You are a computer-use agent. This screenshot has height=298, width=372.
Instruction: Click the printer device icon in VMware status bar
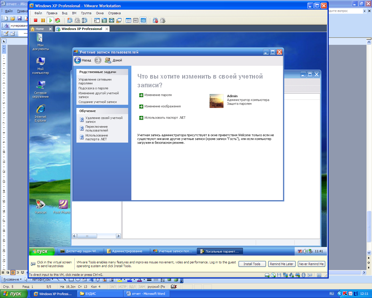(298, 275)
